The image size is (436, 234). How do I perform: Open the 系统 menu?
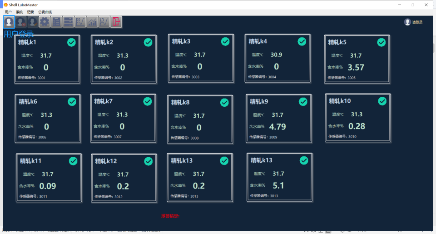coord(19,12)
